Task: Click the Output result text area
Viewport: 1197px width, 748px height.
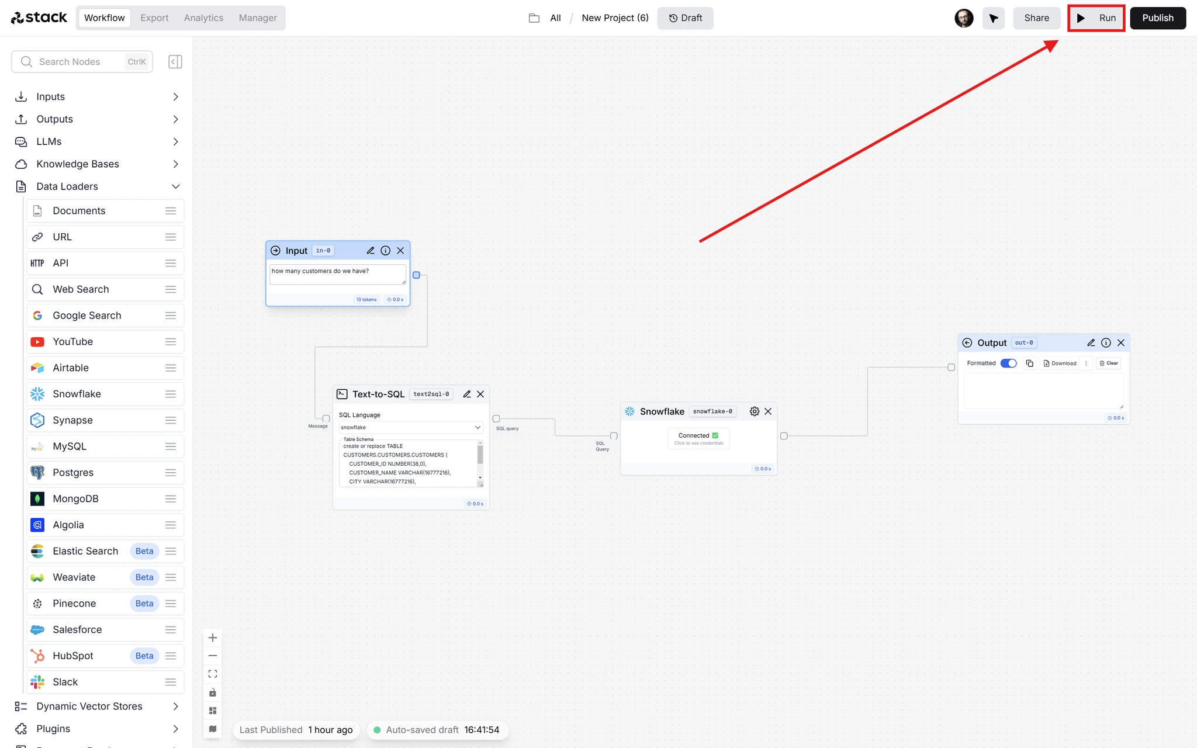Action: (x=1043, y=390)
